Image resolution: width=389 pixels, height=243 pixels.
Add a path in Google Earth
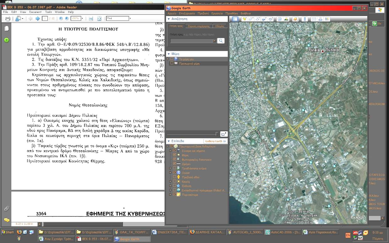258,19
